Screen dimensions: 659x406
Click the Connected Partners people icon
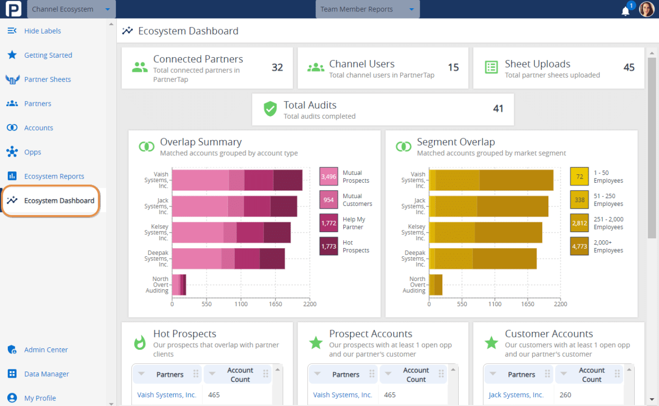point(138,66)
